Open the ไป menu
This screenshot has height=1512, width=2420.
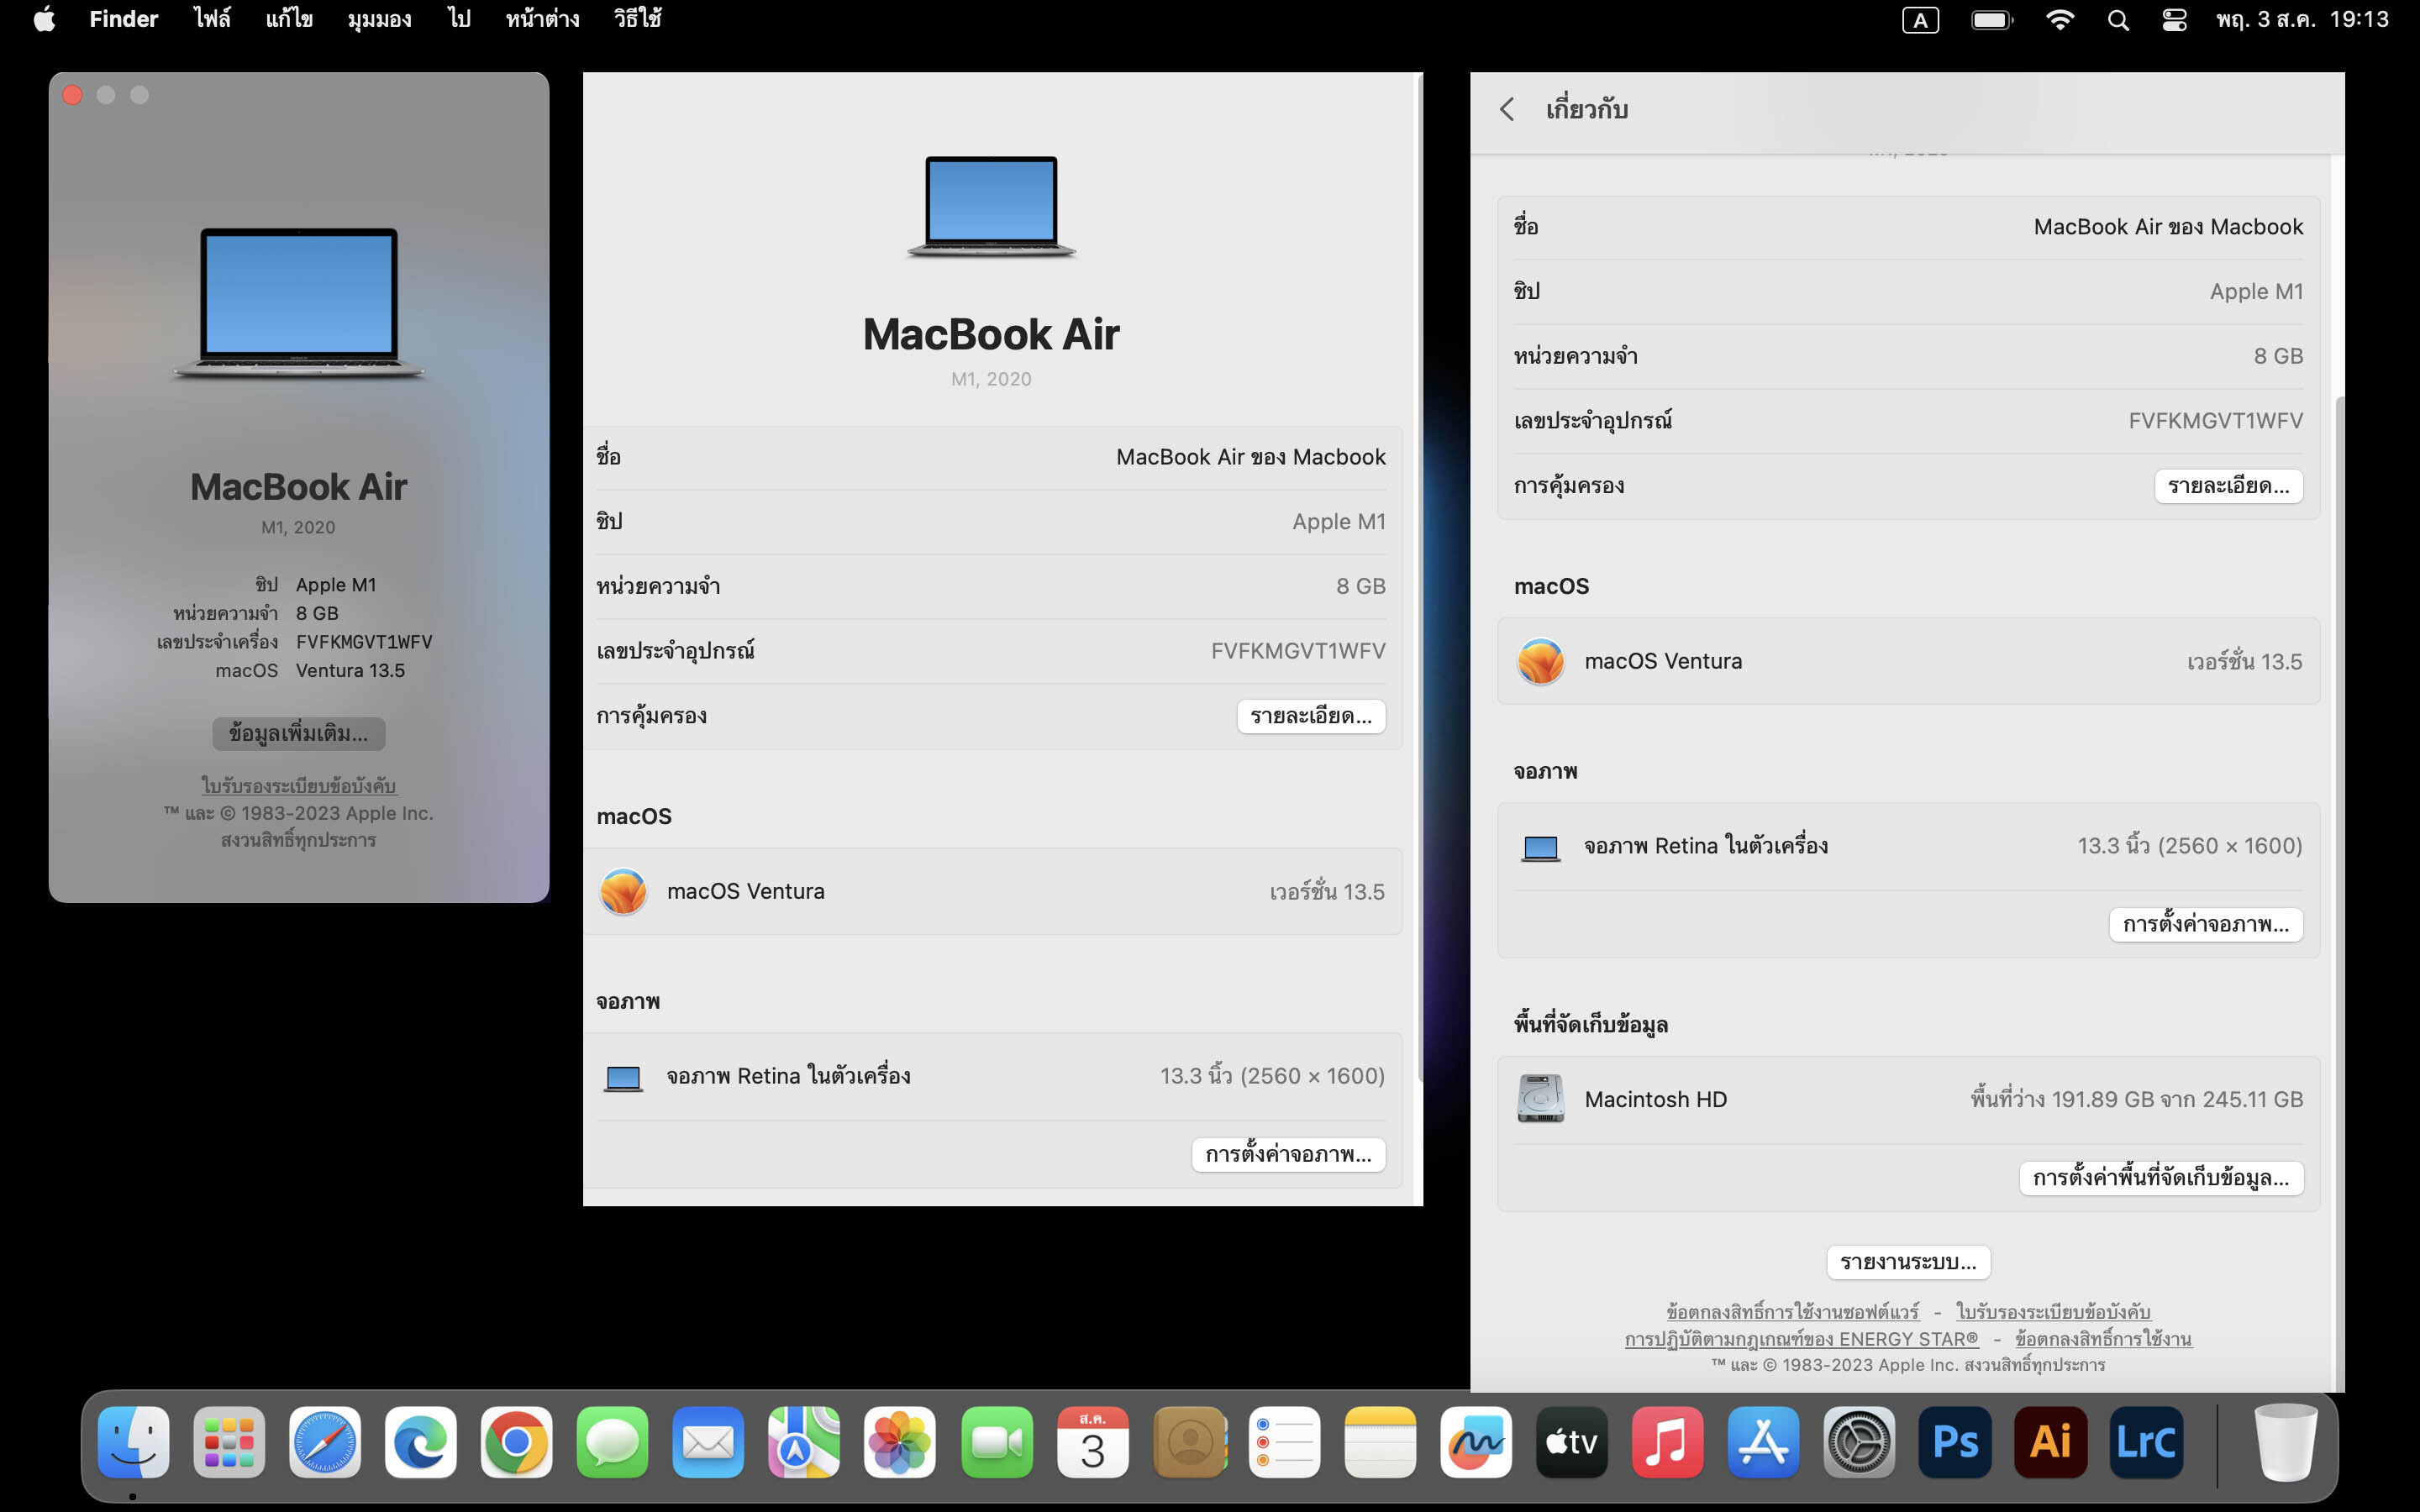(x=459, y=19)
